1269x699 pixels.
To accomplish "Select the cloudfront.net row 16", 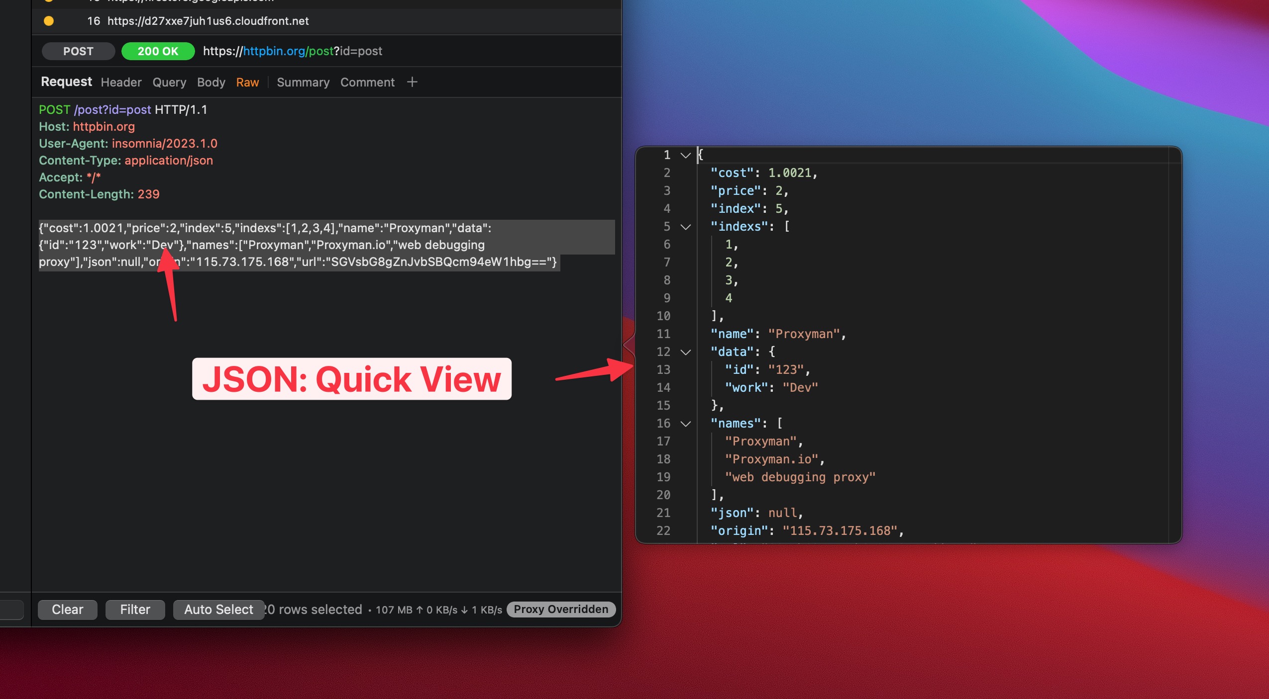I will [326, 21].
